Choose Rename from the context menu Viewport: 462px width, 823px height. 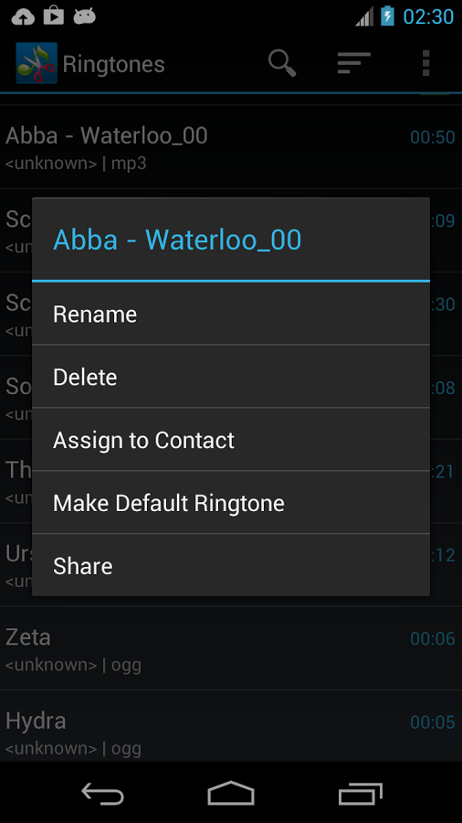(x=231, y=314)
